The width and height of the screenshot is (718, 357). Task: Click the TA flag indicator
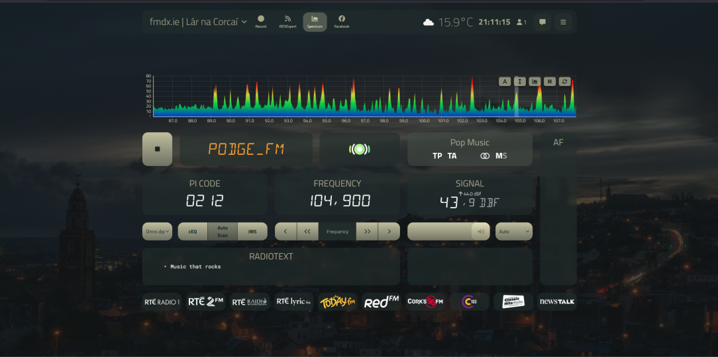tap(452, 156)
